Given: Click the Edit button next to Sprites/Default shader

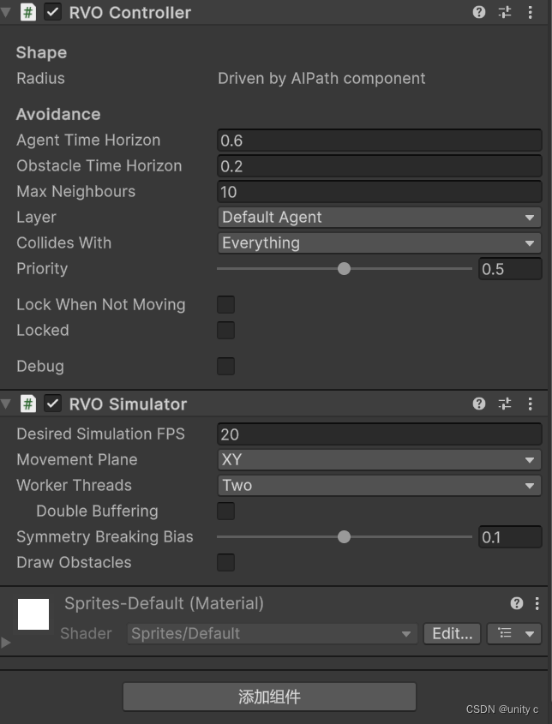Looking at the screenshot, I should (x=452, y=634).
